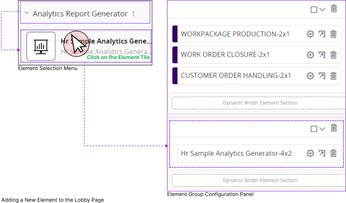
Task: Open settings gear for WORK ORDER CLOSURE-2x1
Action: [x=310, y=55]
